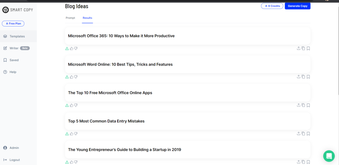Viewport: 339px width, 165px height.
Task: Open Writer in the sidebar
Action: (x=14, y=48)
